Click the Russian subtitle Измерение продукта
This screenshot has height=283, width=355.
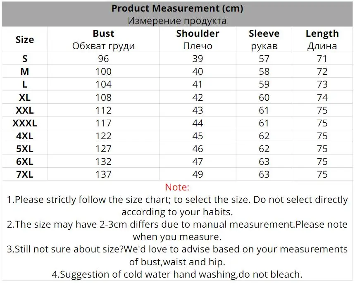(x=177, y=21)
